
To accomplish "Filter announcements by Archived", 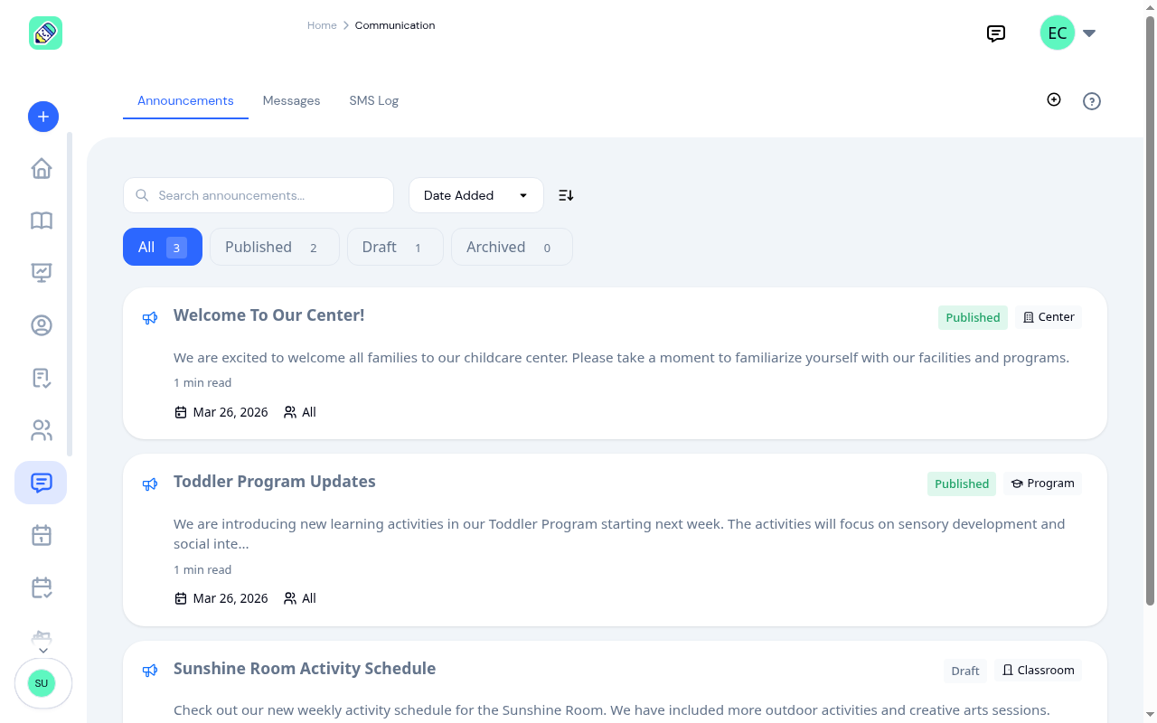I will point(512,247).
